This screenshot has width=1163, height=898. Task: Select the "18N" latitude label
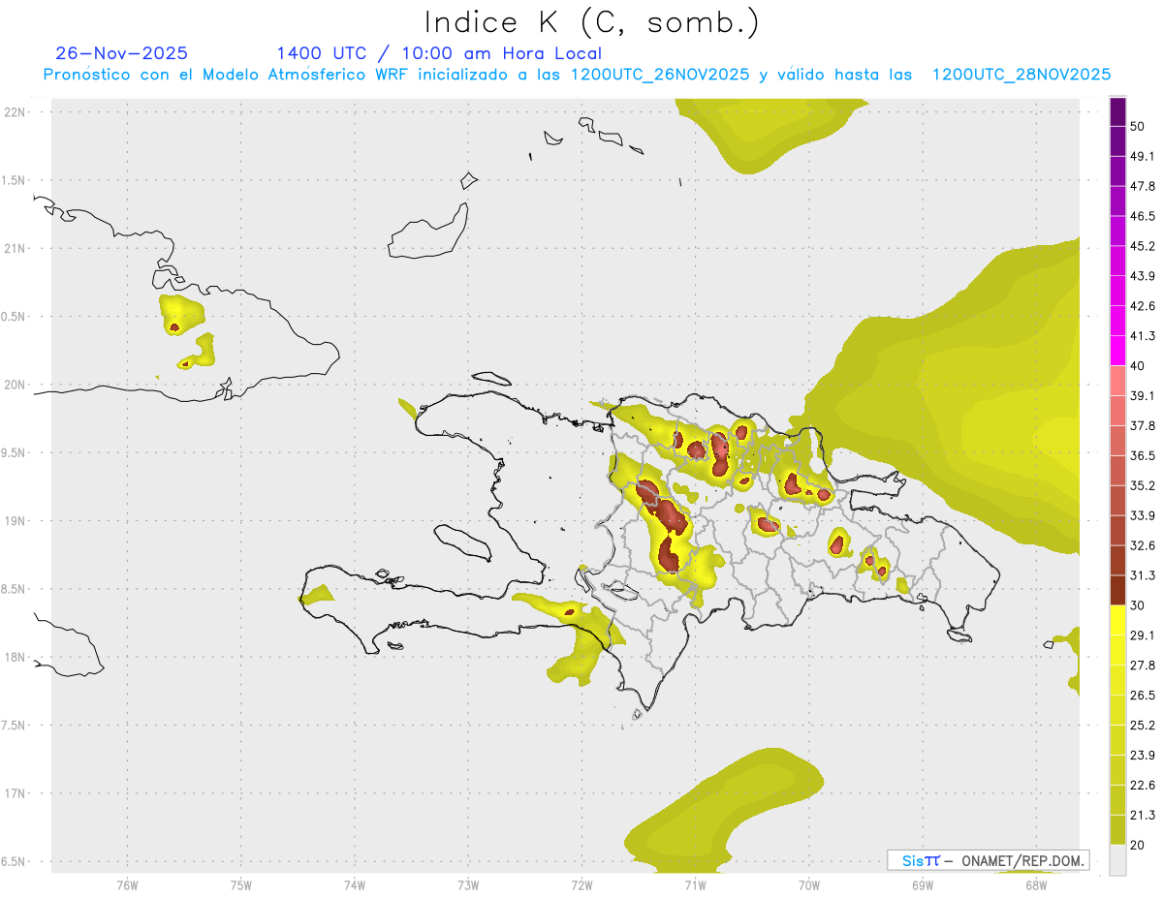point(16,657)
